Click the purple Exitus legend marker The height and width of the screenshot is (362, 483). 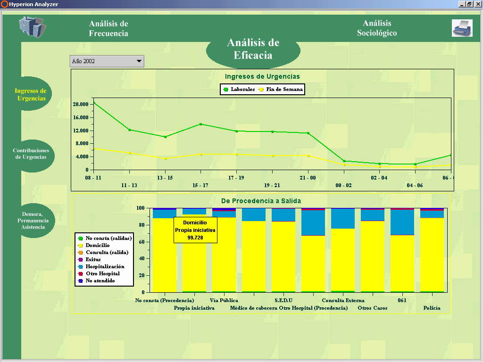pos(81,260)
